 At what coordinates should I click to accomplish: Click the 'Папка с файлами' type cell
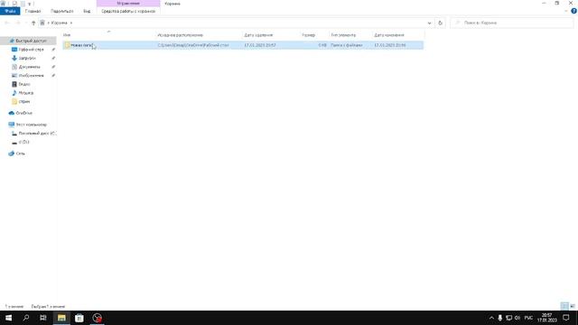coord(347,45)
